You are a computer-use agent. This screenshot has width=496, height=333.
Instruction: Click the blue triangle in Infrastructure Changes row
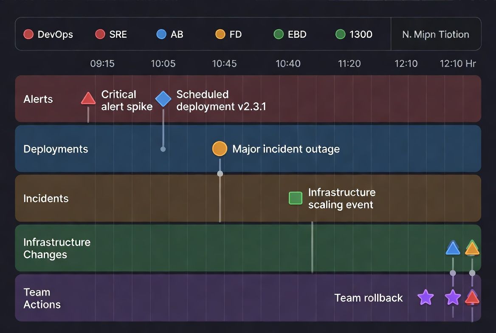point(453,248)
